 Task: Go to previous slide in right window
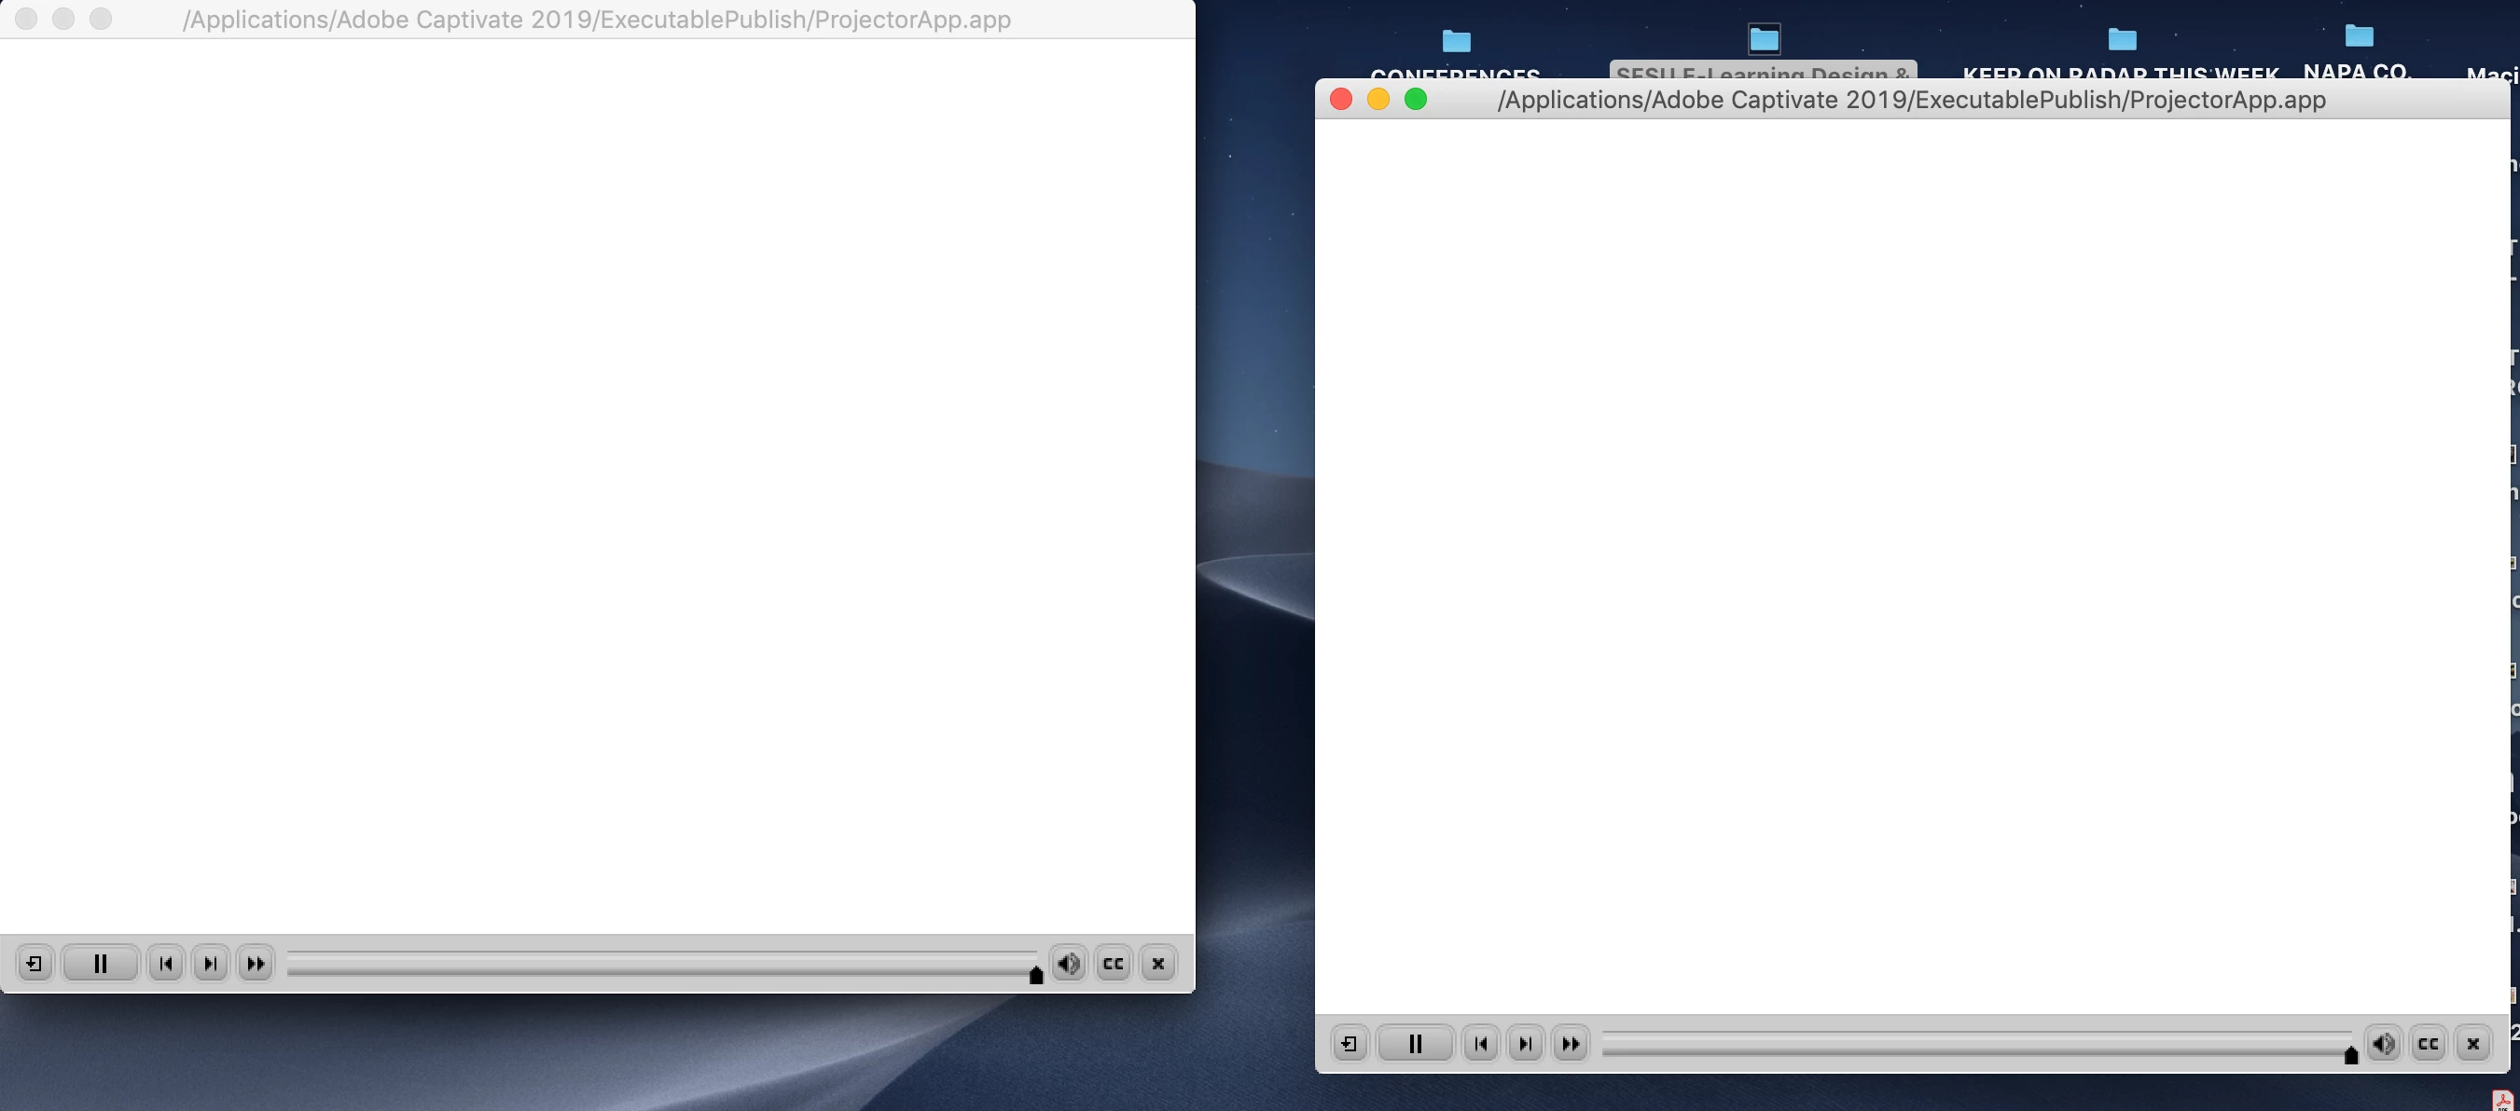[1480, 1045]
